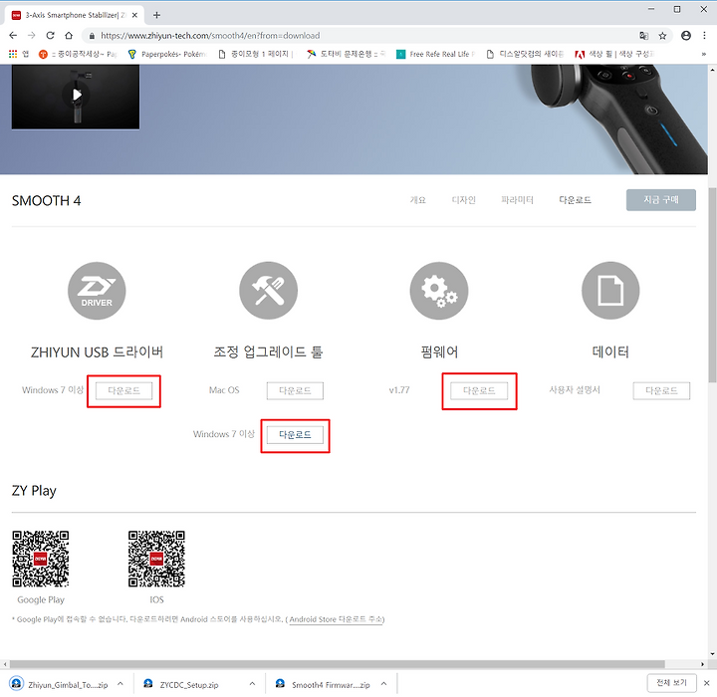Download the upgrade tool for Mac OS
717x697 pixels.
[295, 390]
